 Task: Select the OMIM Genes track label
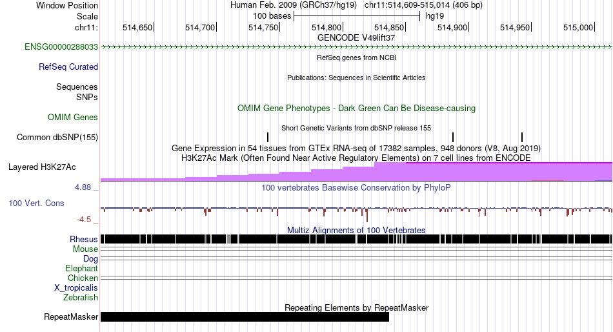click(x=73, y=117)
